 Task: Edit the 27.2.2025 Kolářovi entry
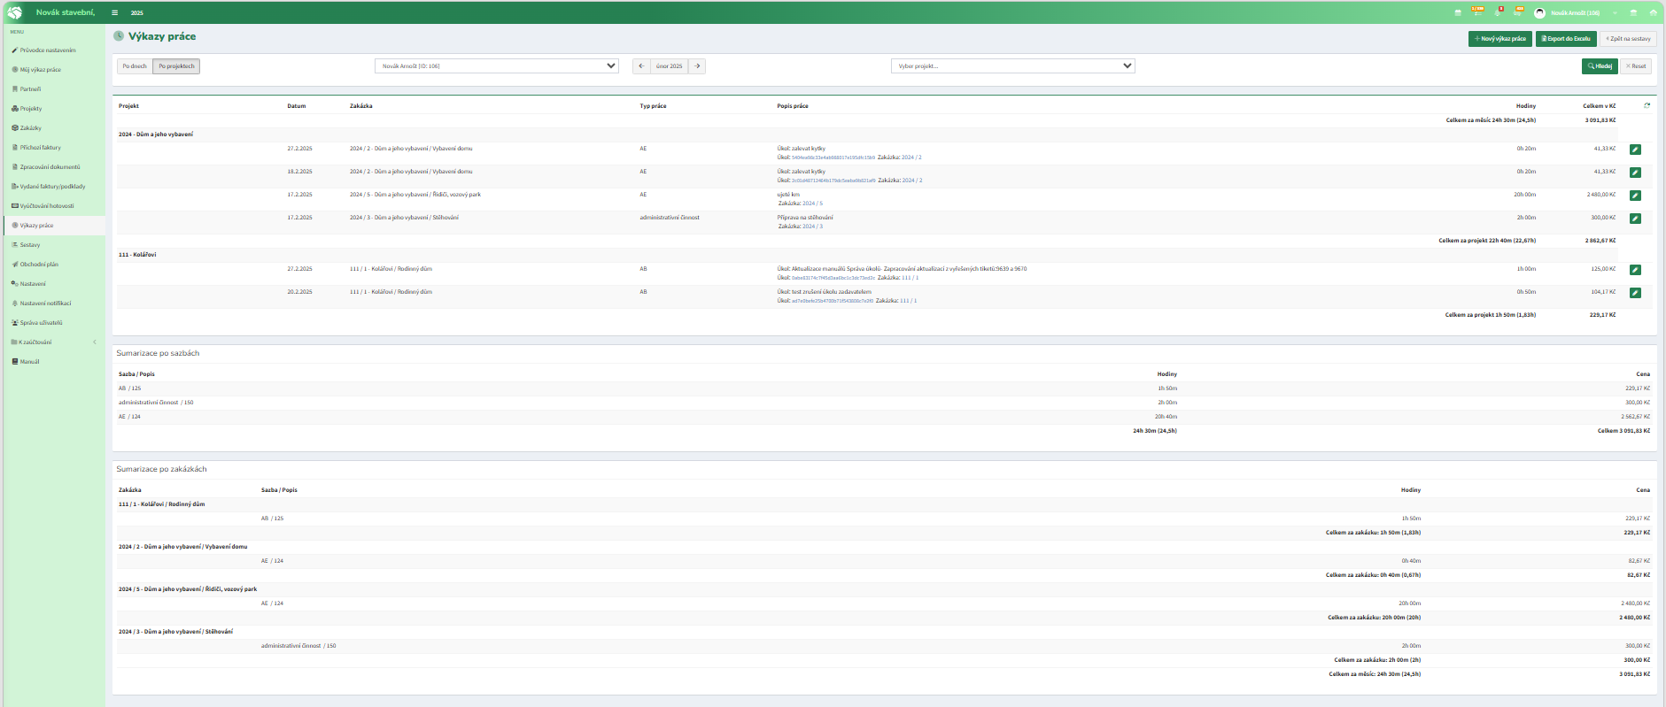(1635, 270)
